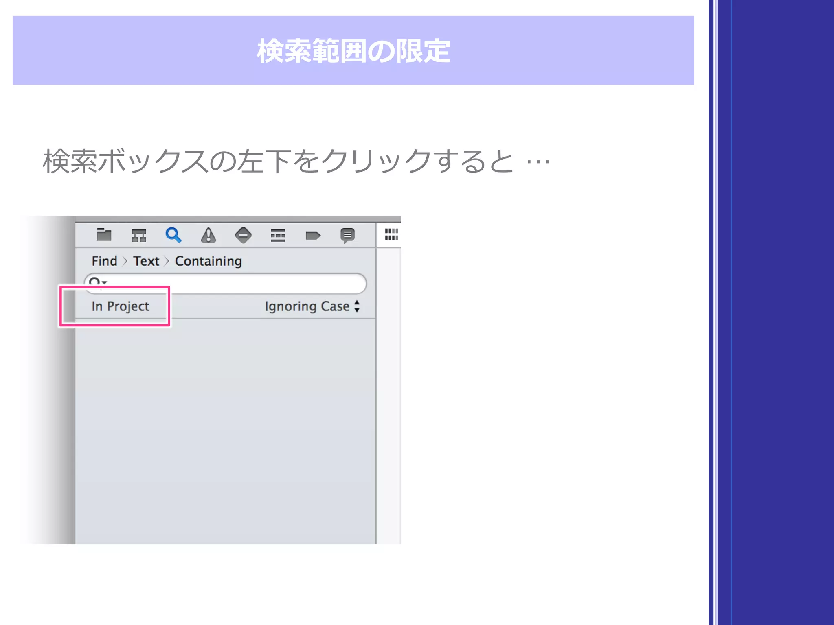Show the Breakpoint navigator tag icon
Viewport: 834px width, 625px height.
(313, 236)
